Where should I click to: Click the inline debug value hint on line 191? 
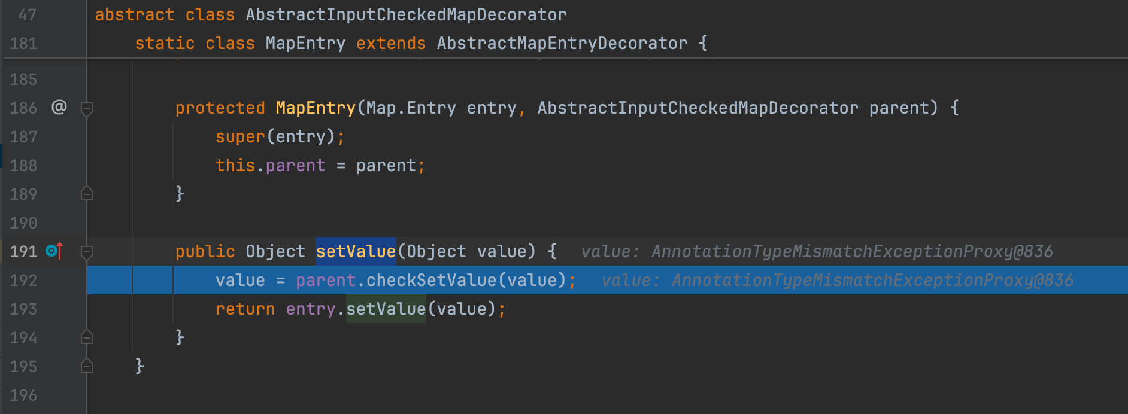click(x=817, y=251)
